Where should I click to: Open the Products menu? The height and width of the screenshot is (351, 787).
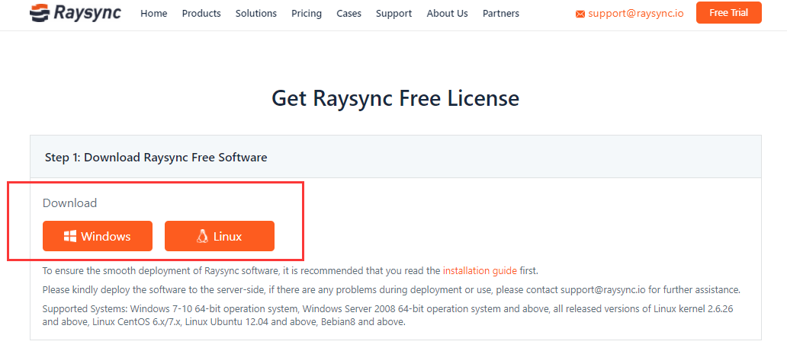coord(201,14)
